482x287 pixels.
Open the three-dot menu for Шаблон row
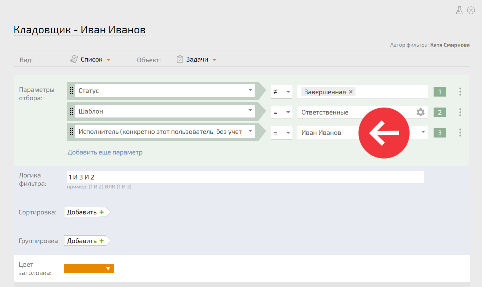[460, 112]
